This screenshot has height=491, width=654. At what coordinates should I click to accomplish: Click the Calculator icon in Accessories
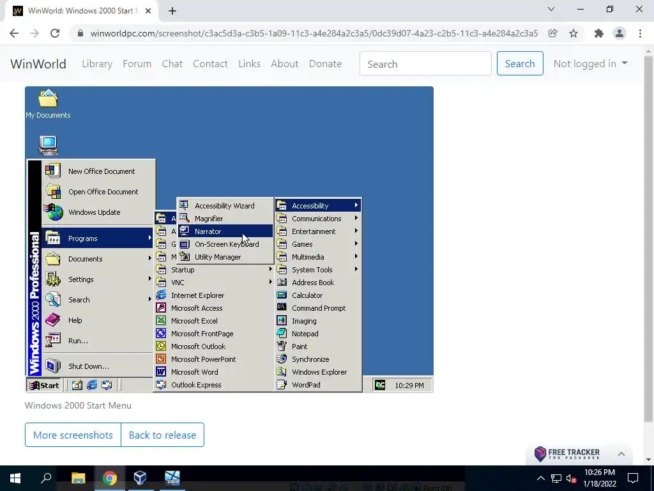(282, 295)
